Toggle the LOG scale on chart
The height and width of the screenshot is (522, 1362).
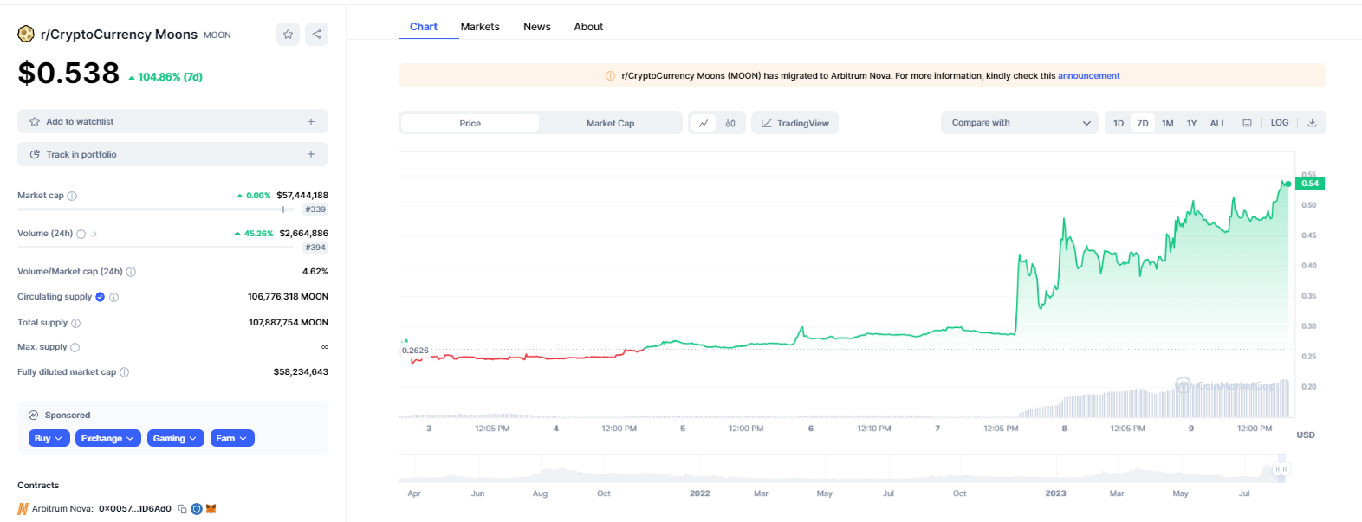click(1279, 123)
